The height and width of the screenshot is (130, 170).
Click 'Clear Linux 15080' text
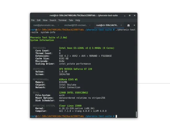(70, 106)
